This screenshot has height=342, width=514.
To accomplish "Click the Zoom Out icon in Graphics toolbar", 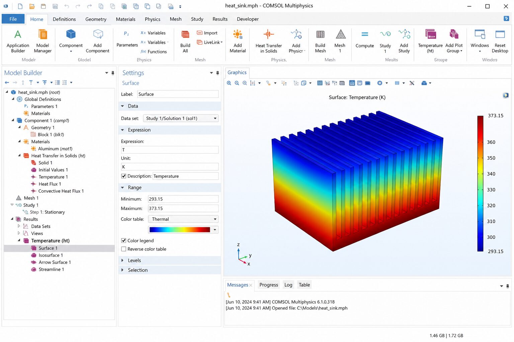I will pyautogui.click(x=237, y=83).
